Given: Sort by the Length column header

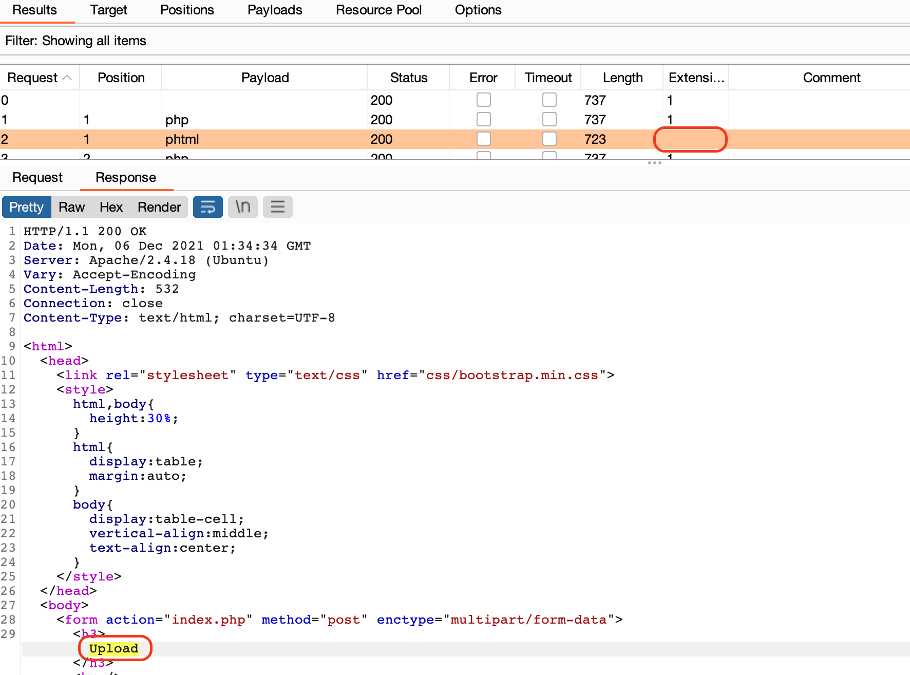Looking at the screenshot, I should click(x=622, y=78).
